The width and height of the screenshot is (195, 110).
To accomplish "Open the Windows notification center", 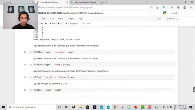I will click(x=191, y=107).
